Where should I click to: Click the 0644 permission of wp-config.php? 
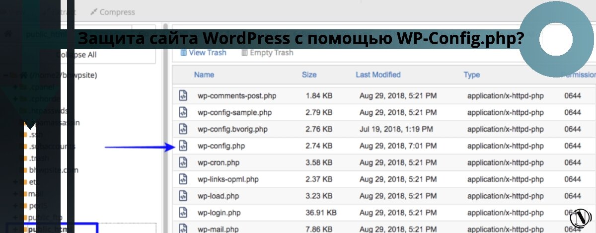[x=573, y=146]
